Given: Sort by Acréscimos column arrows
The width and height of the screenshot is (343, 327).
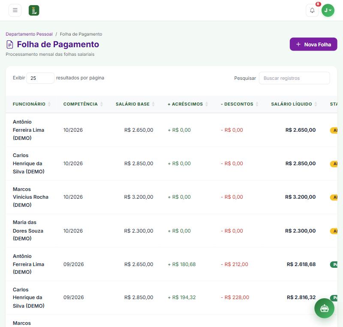Looking at the screenshot, I should point(207,104).
